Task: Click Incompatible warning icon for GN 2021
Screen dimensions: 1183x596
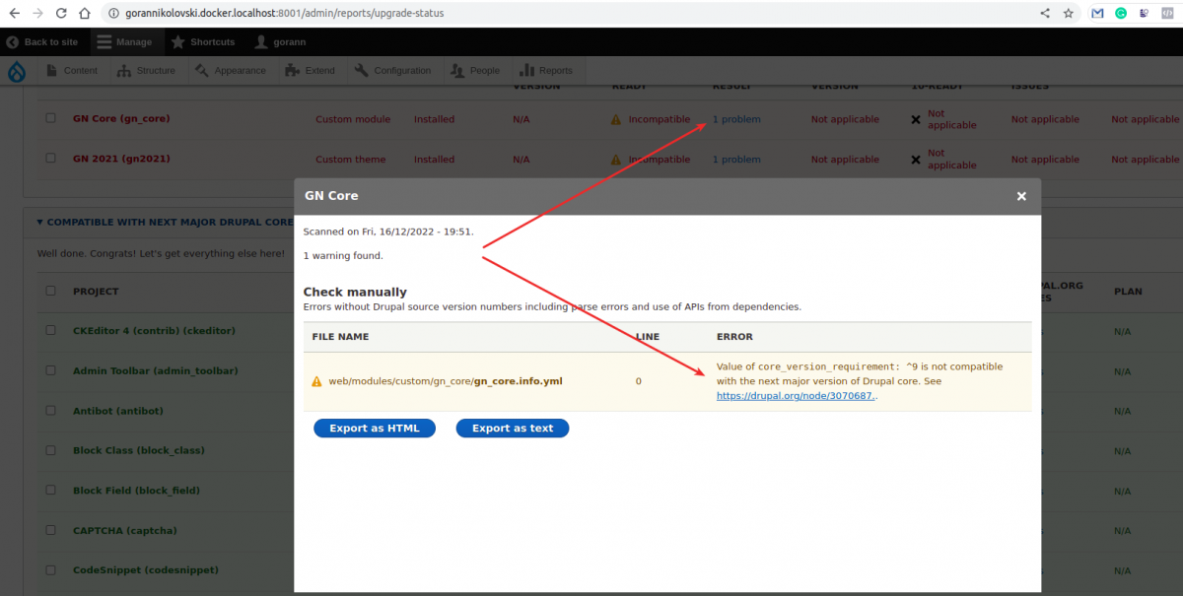Action: pyautogui.click(x=616, y=159)
